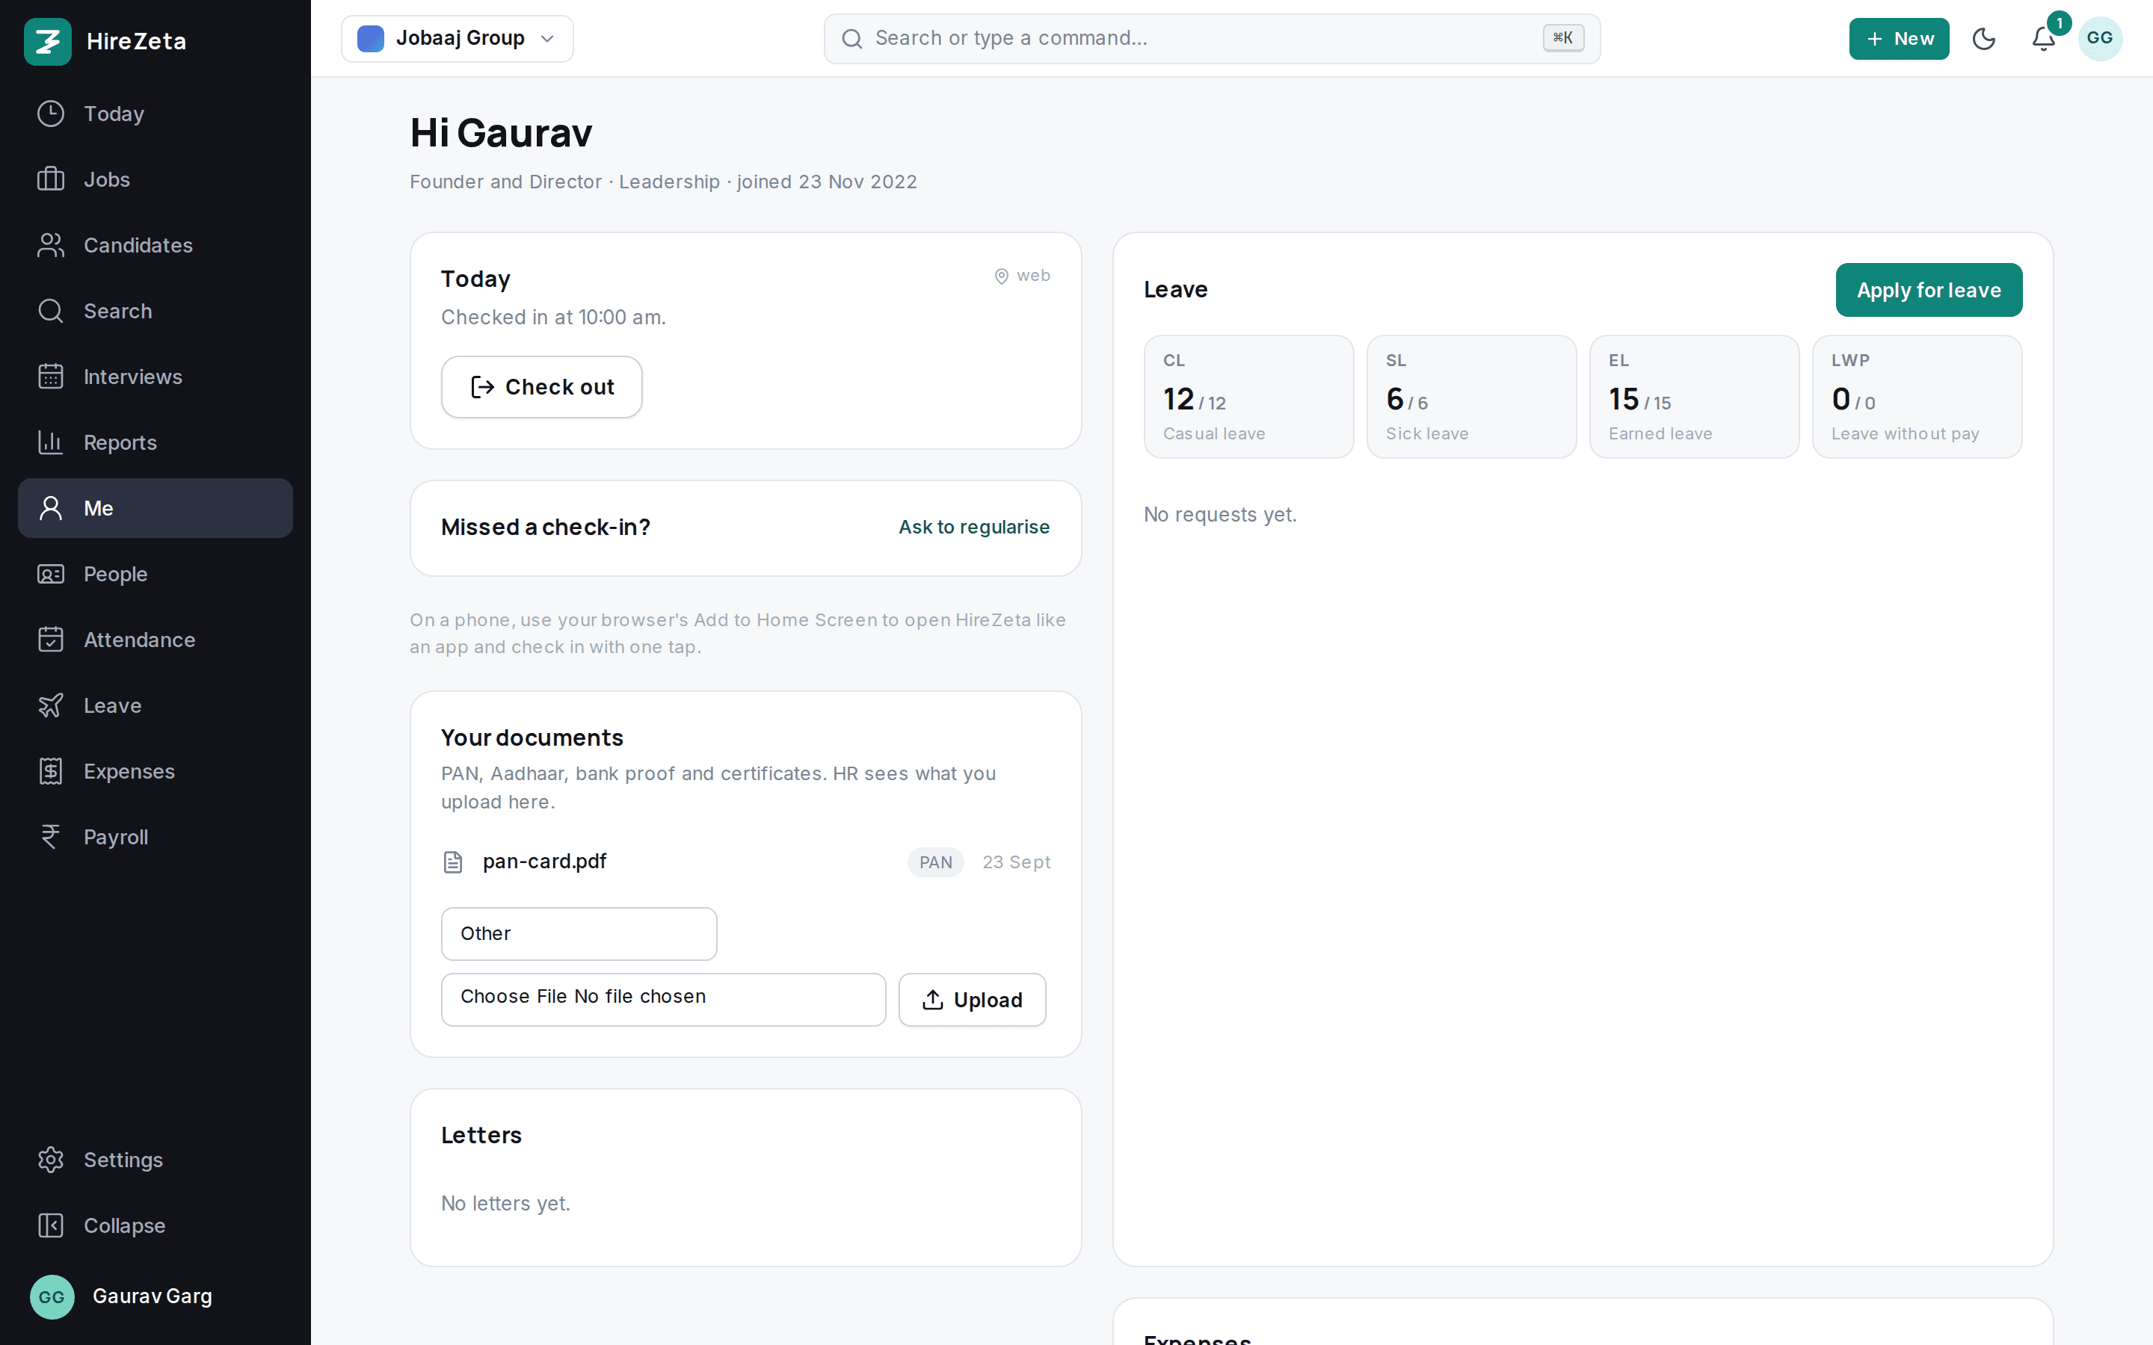Image resolution: width=2153 pixels, height=1345 pixels.
Task: Open the Reports chart icon
Action: coord(51,442)
